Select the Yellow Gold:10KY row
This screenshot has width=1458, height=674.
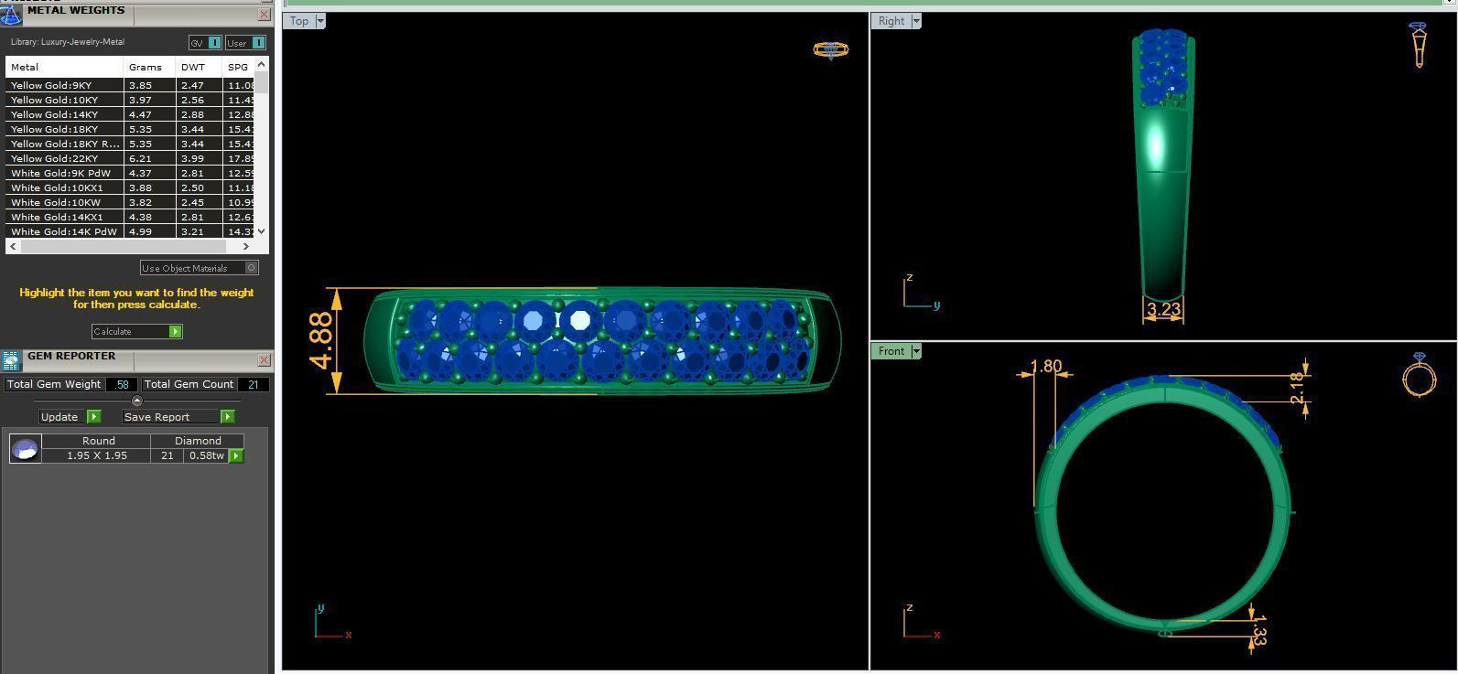[130, 100]
